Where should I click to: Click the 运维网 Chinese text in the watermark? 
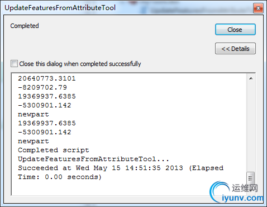coord(245,188)
